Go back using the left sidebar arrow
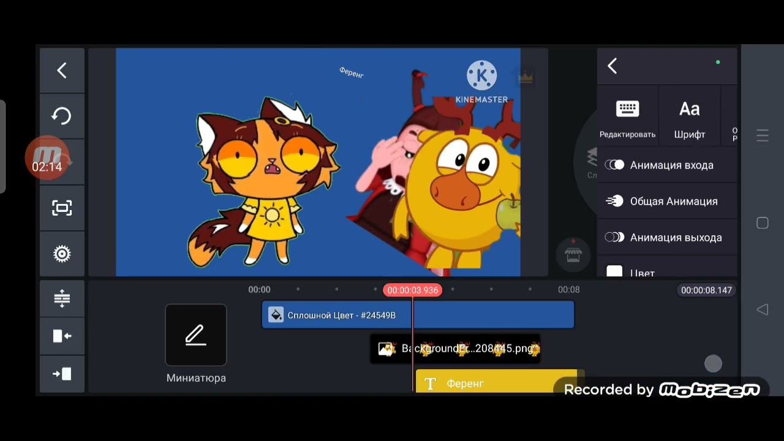 [62, 70]
